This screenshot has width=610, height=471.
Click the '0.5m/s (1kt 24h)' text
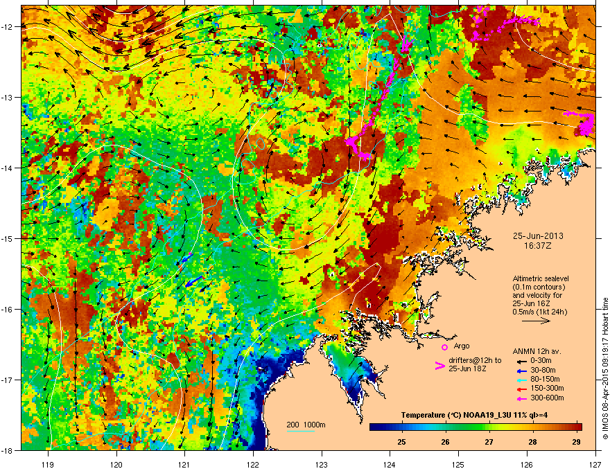point(540,312)
